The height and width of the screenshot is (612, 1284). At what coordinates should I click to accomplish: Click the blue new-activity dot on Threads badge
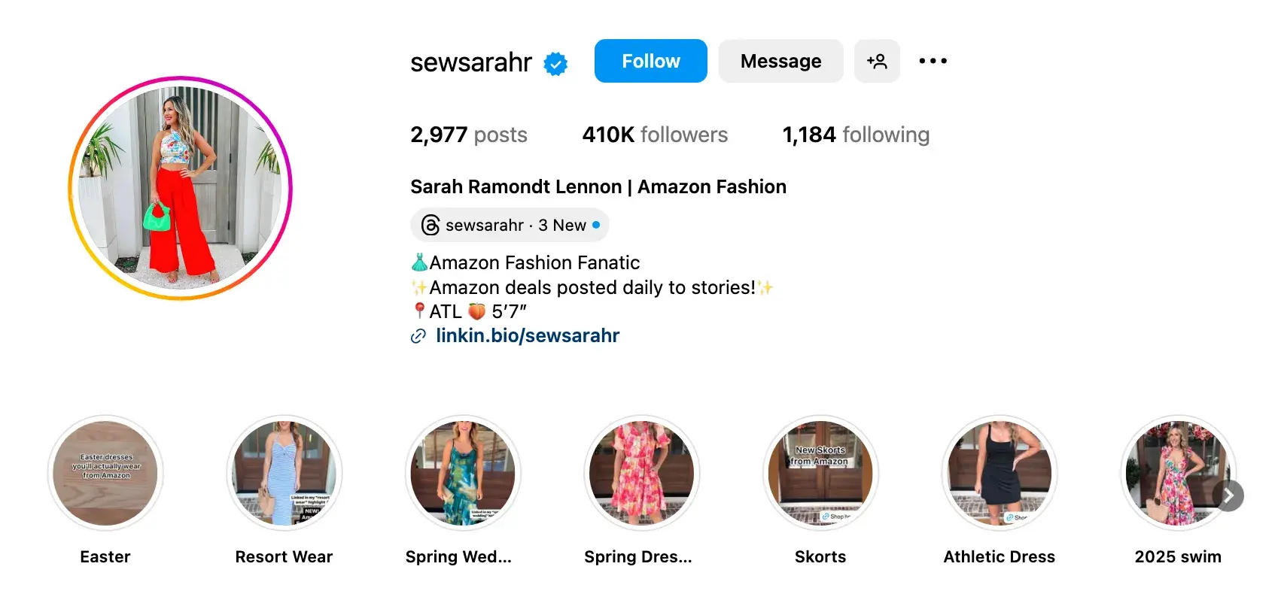click(x=595, y=224)
